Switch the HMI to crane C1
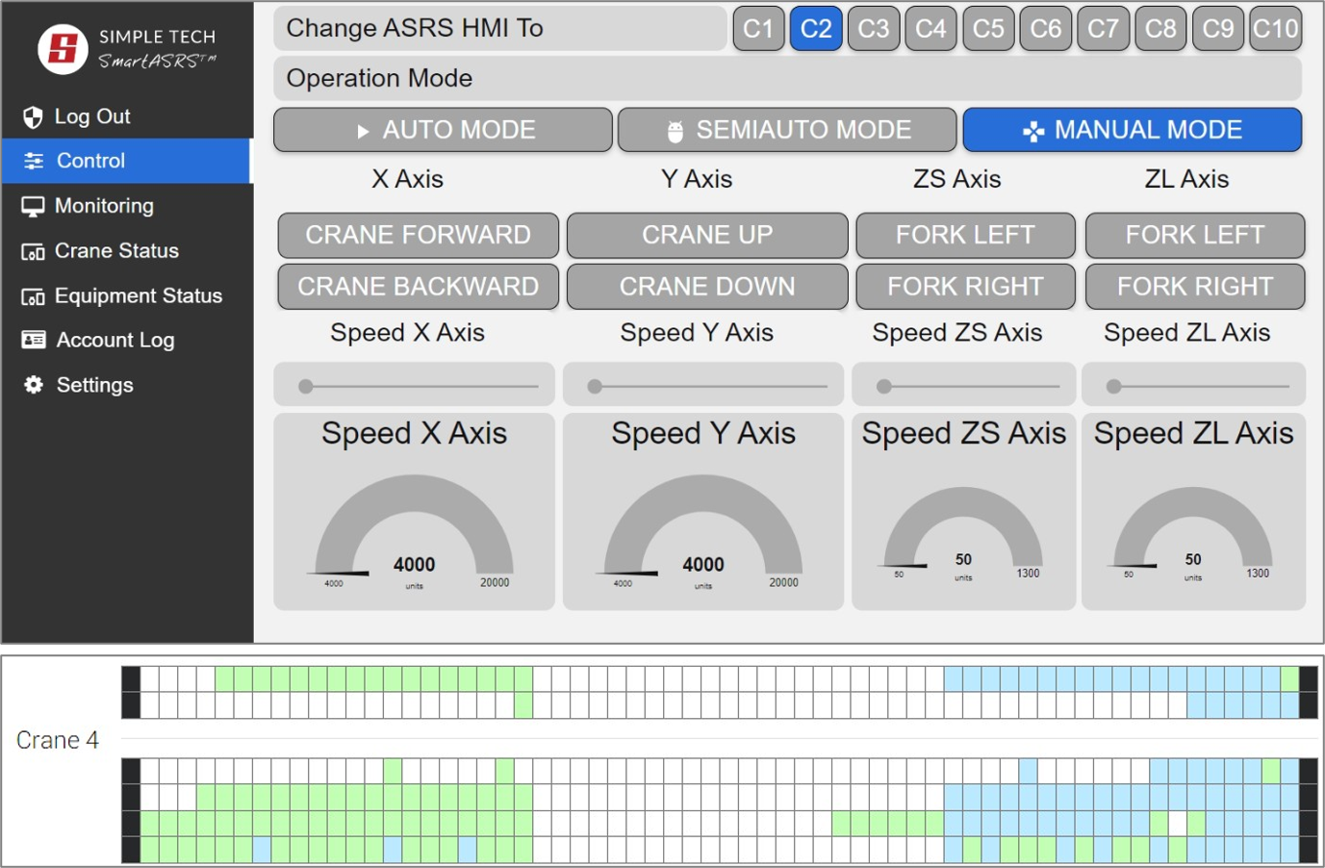 (x=758, y=29)
